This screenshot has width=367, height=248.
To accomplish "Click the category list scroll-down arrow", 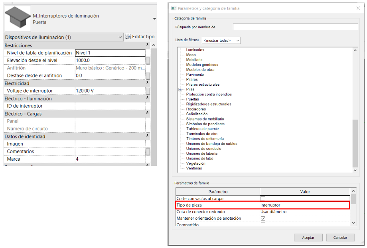I will pyautogui.click(x=355, y=170).
